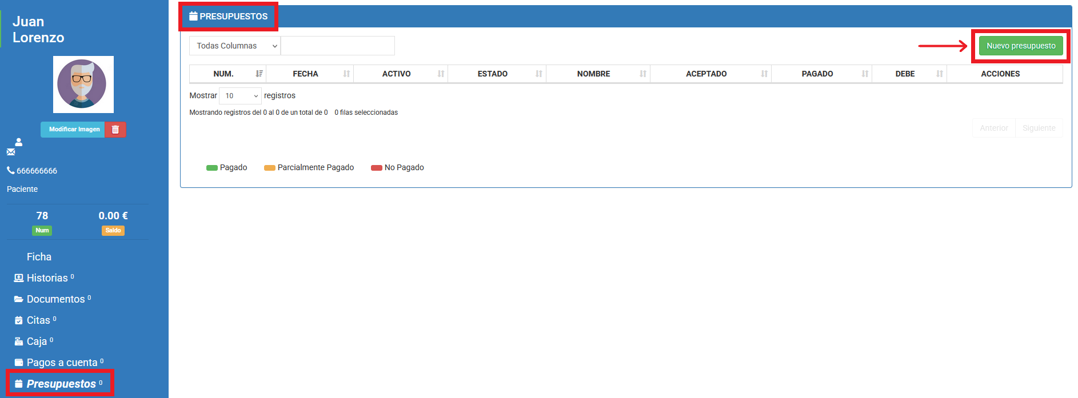The width and height of the screenshot is (1078, 398).
Task: Click the patient name Juan Lorenzo
Action: 38,30
